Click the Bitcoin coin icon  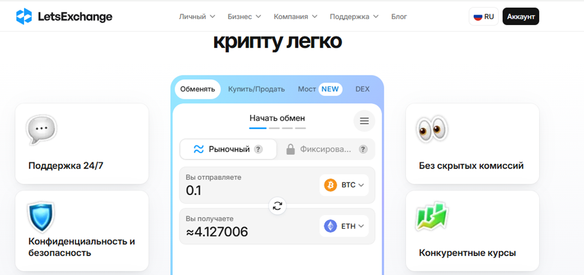click(x=330, y=185)
